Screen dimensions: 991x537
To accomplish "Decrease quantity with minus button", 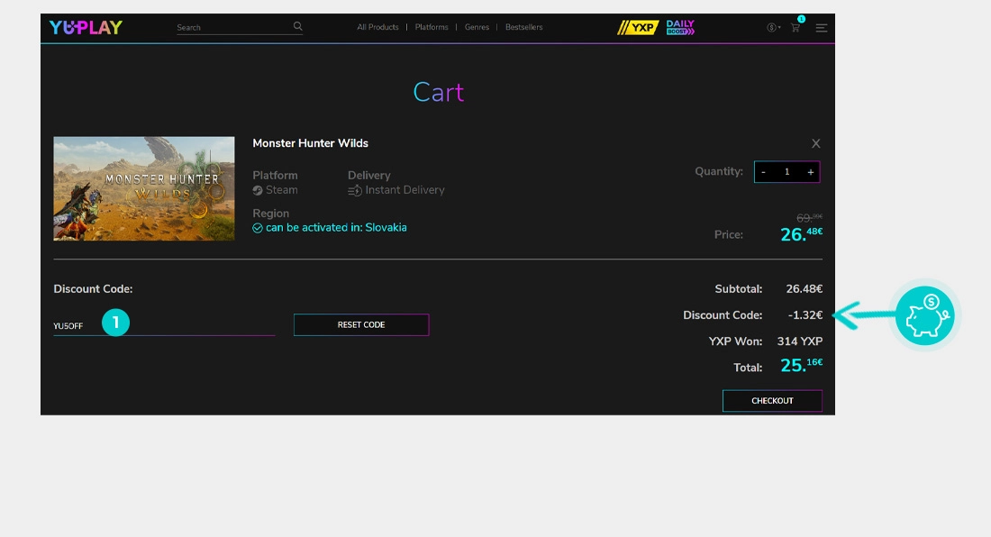I will point(763,172).
